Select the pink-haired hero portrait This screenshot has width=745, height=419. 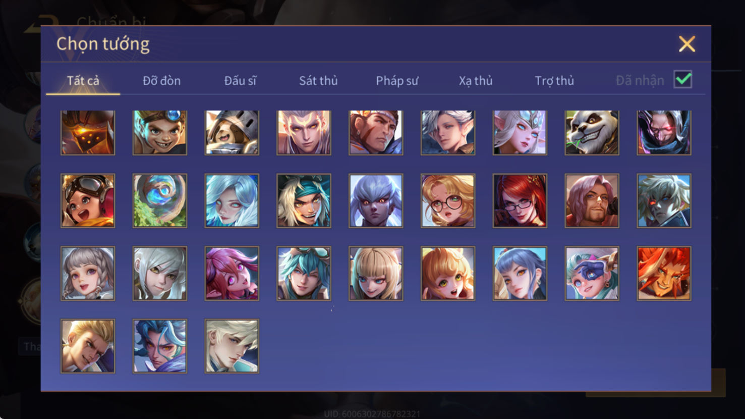pos(232,274)
